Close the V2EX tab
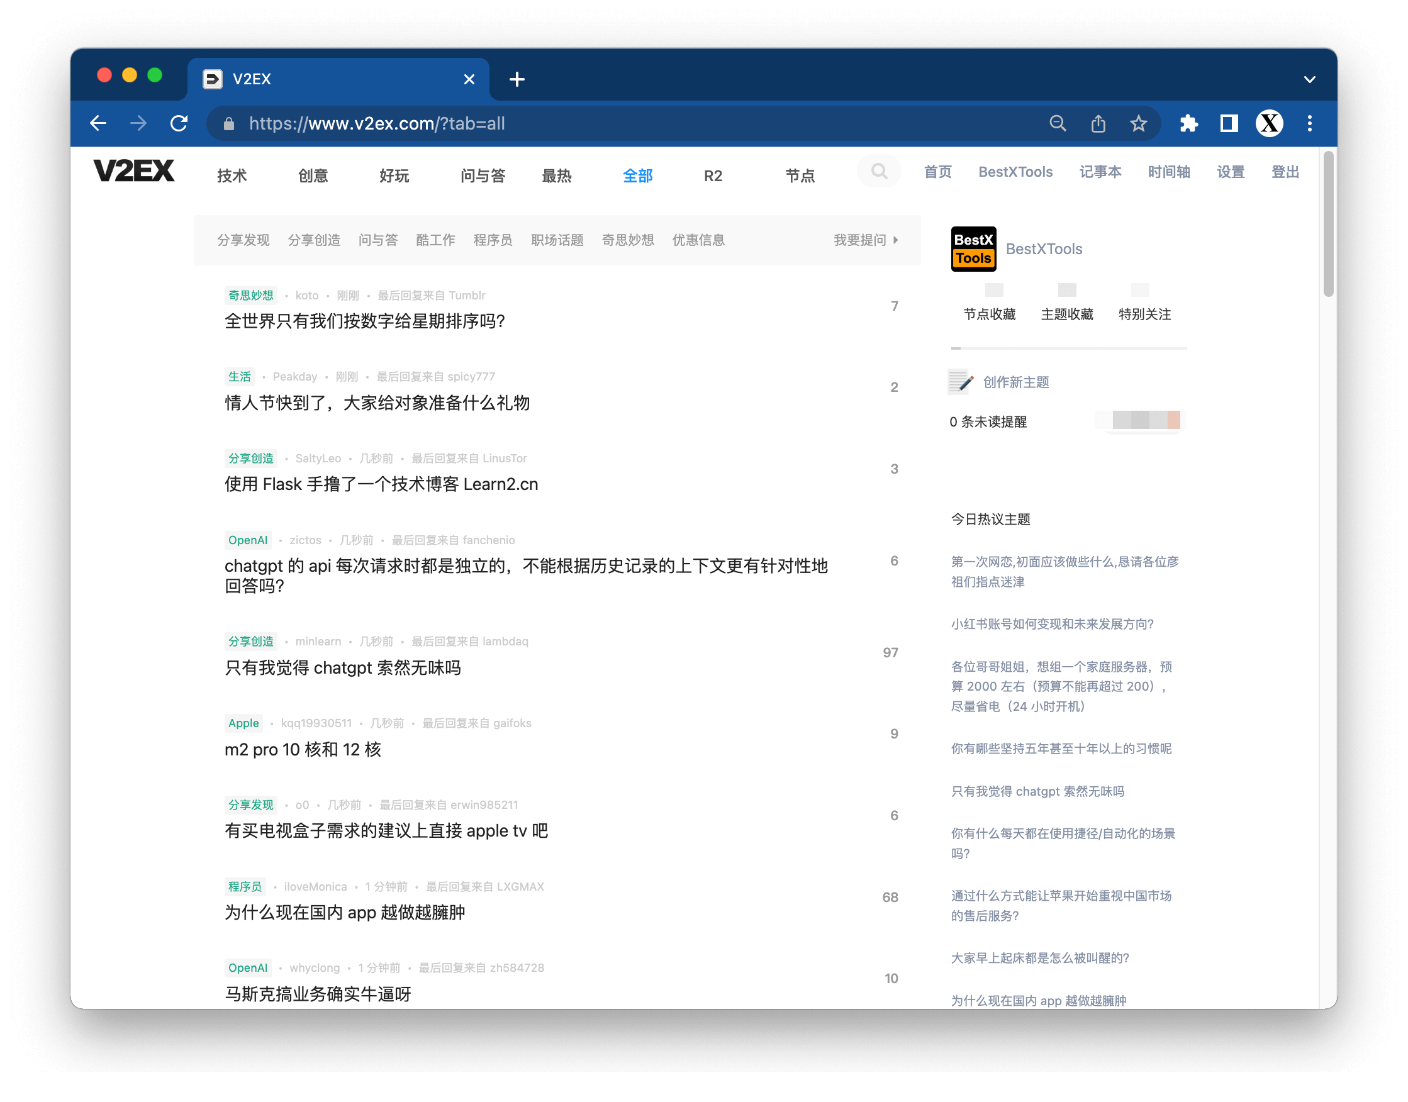 469,79
